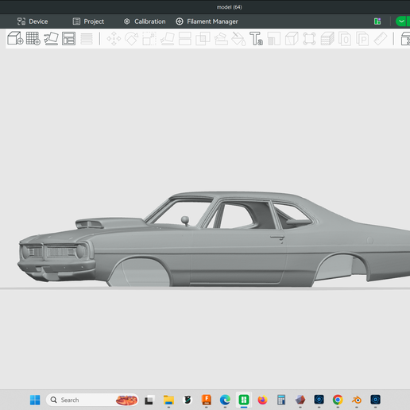
Task: Open Blender from the taskbar
Action: [357, 400]
